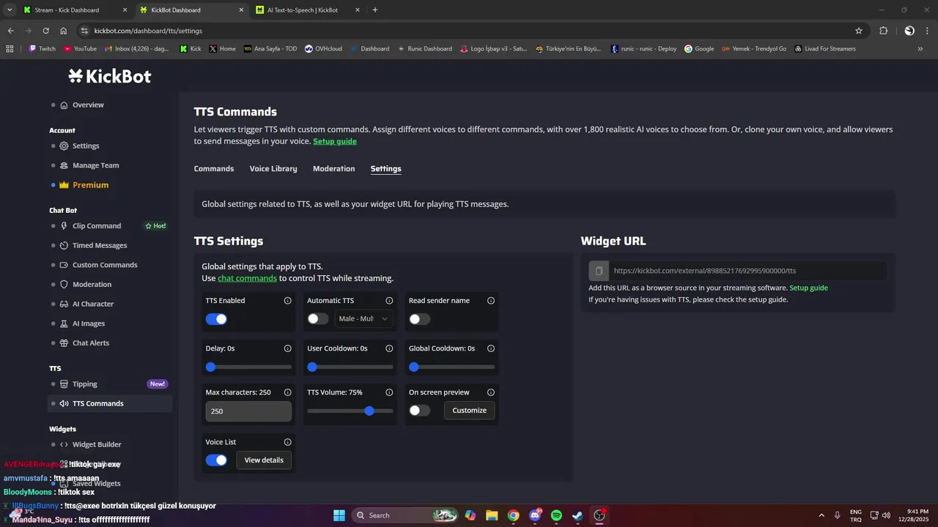The width and height of the screenshot is (938, 527).
Task: Click the Clip Command icon in sidebar
Action: click(x=64, y=226)
